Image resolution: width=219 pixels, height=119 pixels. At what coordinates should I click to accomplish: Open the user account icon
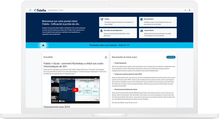(189, 10)
